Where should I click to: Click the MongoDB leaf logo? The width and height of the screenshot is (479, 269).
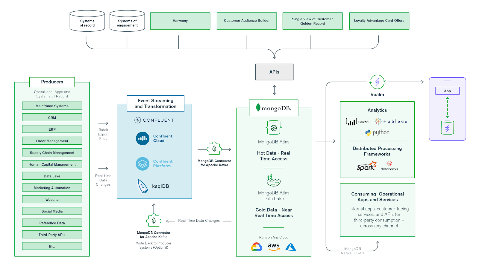point(258,108)
